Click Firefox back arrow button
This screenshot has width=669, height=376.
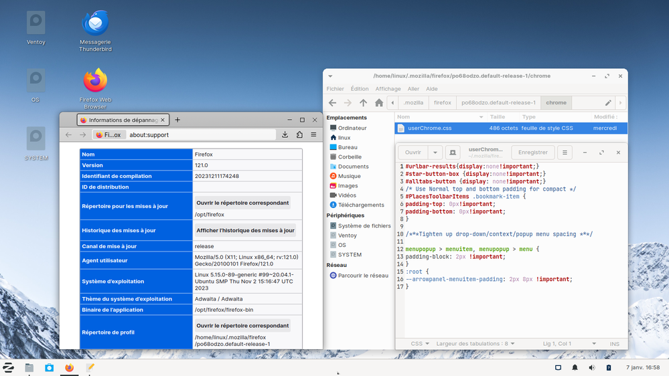click(x=69, y=134)
